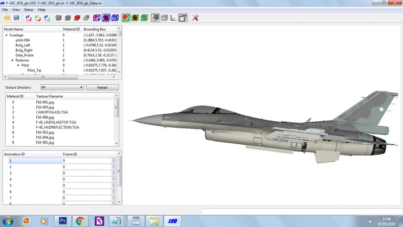Toggle the black wireframe cube button

click(183, 18)
